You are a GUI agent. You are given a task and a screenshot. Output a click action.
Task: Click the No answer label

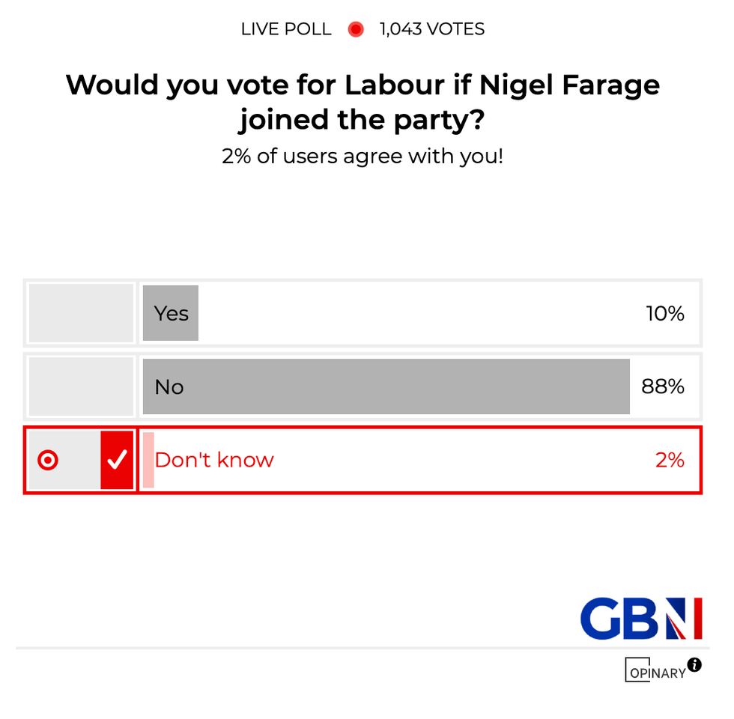169,386
